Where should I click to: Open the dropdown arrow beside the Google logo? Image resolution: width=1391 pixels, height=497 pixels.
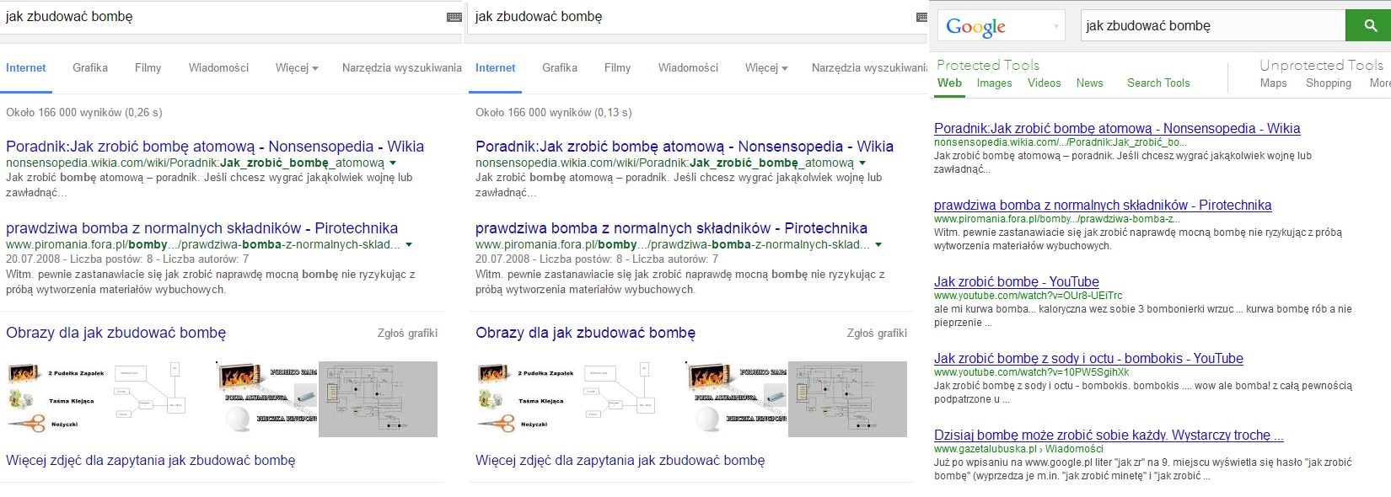click(x=1055, y=26)
